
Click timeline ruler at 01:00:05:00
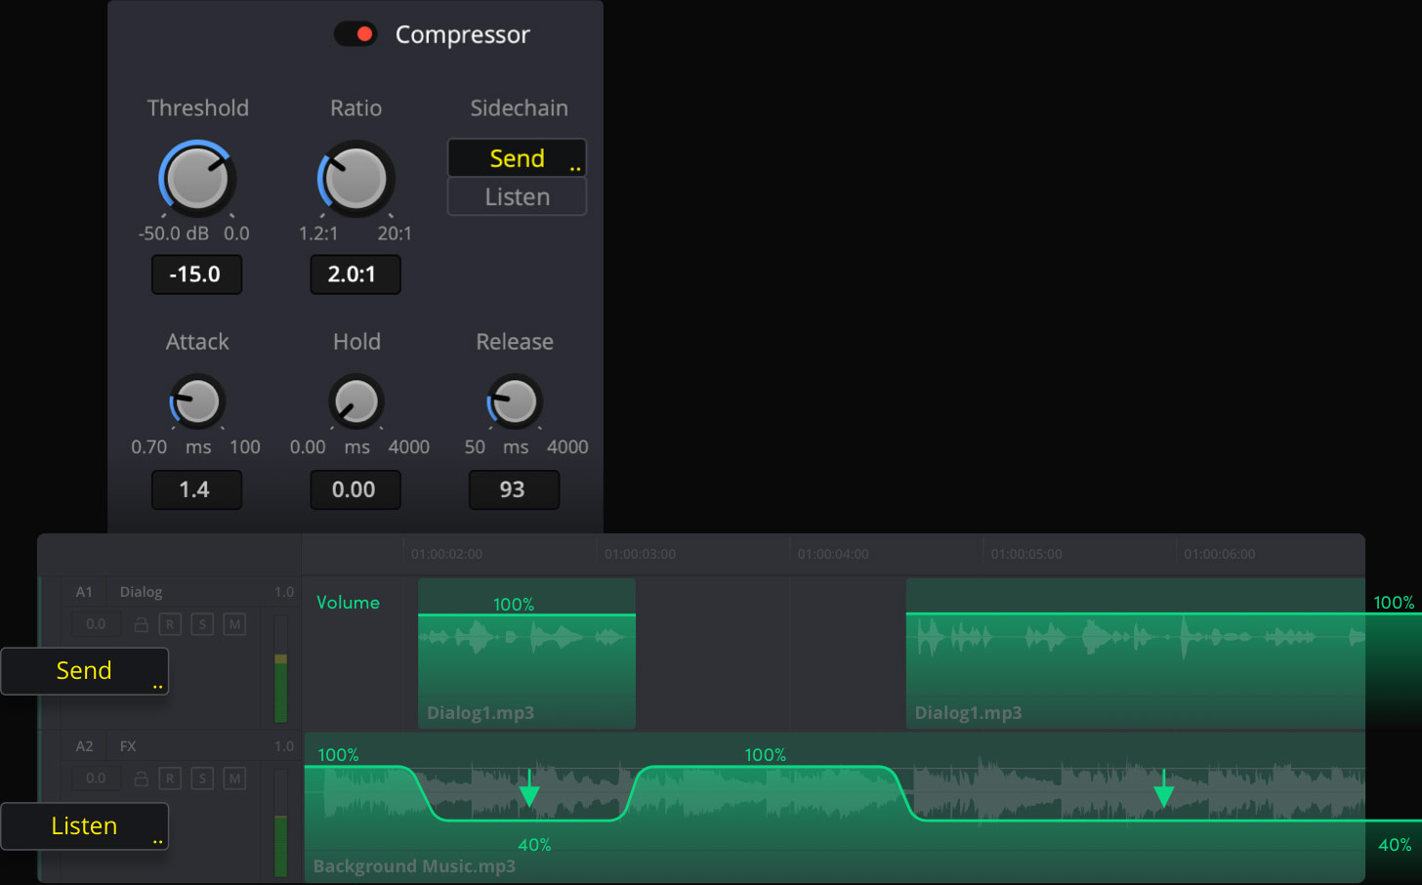click(x=1026, y=554)
